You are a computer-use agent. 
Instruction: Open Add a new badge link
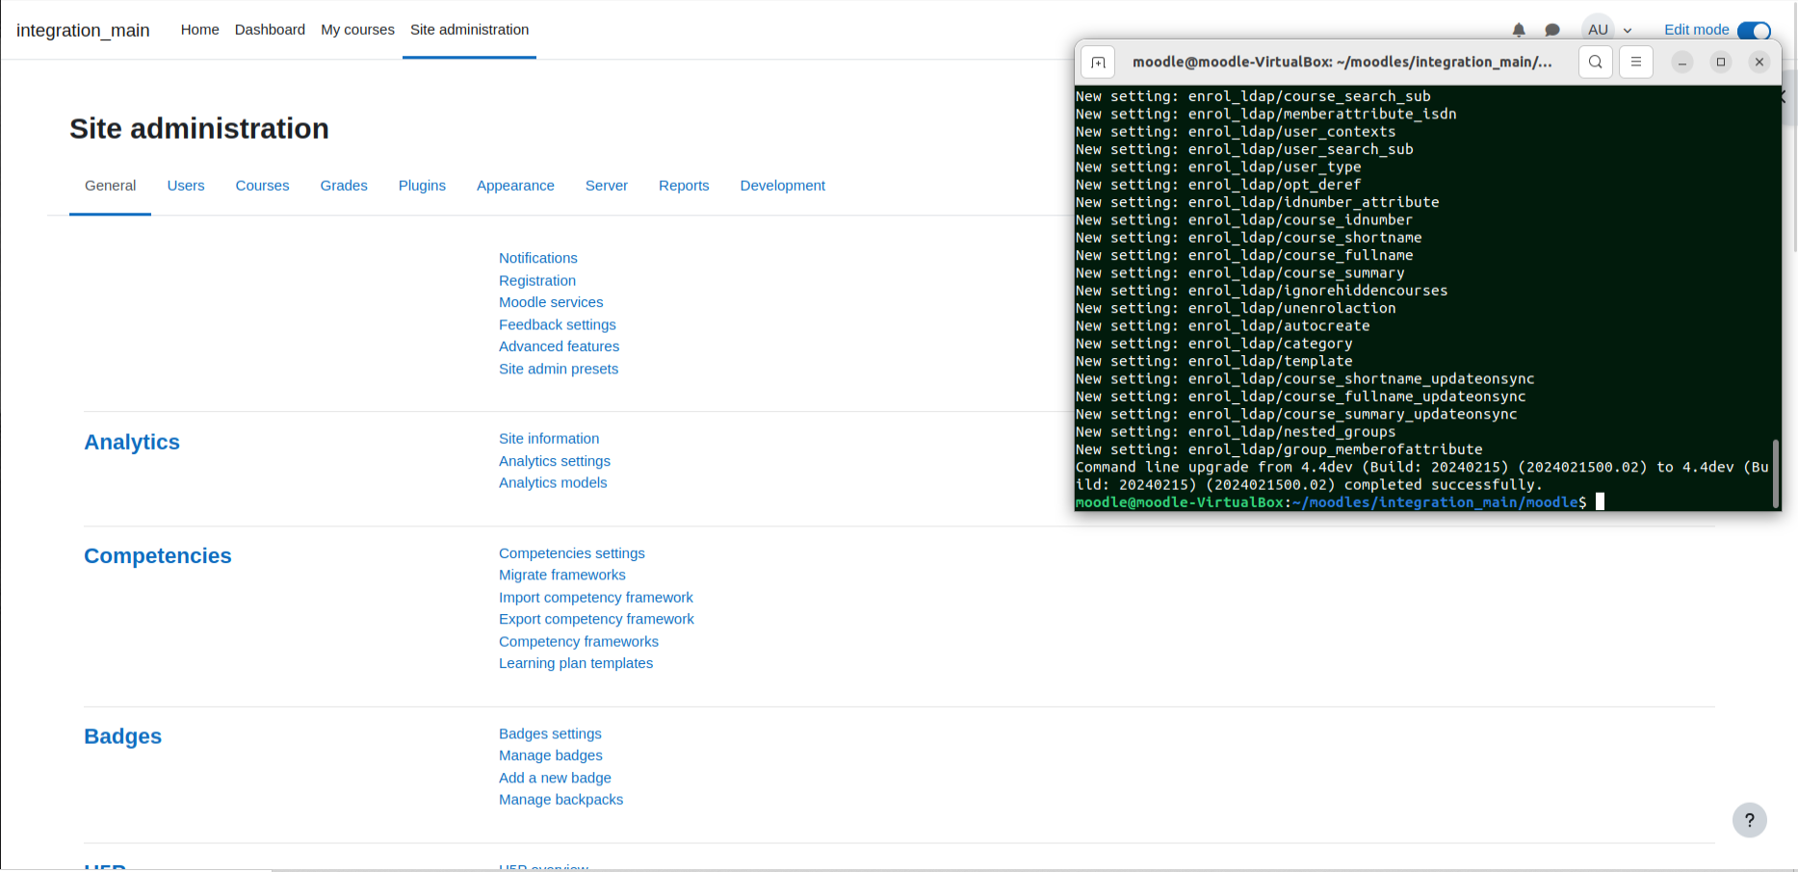(x=555, y=778)
